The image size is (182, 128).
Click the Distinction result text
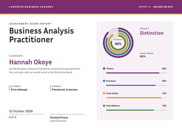pyautogui.click(x=152, y=33)
